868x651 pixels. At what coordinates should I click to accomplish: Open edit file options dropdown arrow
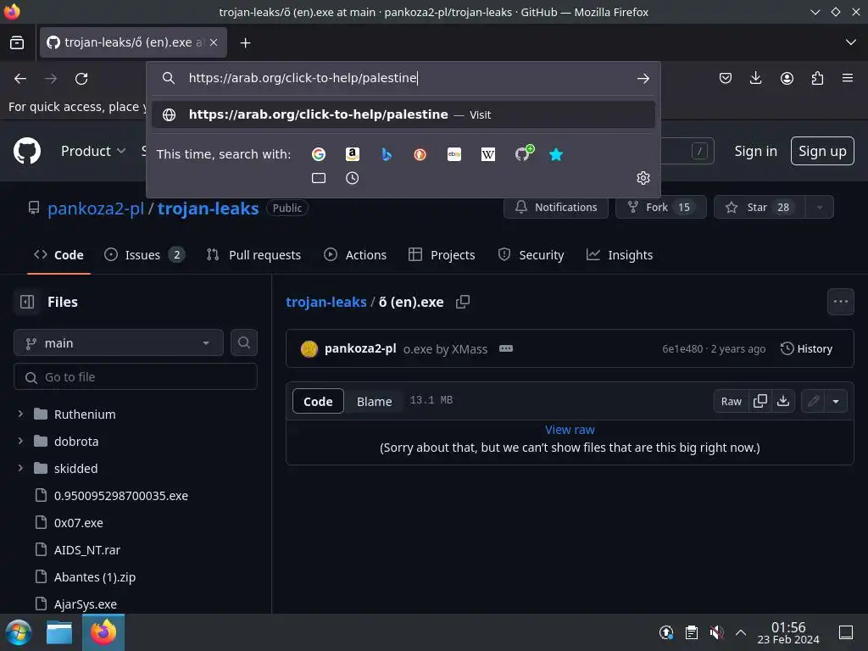836,401
